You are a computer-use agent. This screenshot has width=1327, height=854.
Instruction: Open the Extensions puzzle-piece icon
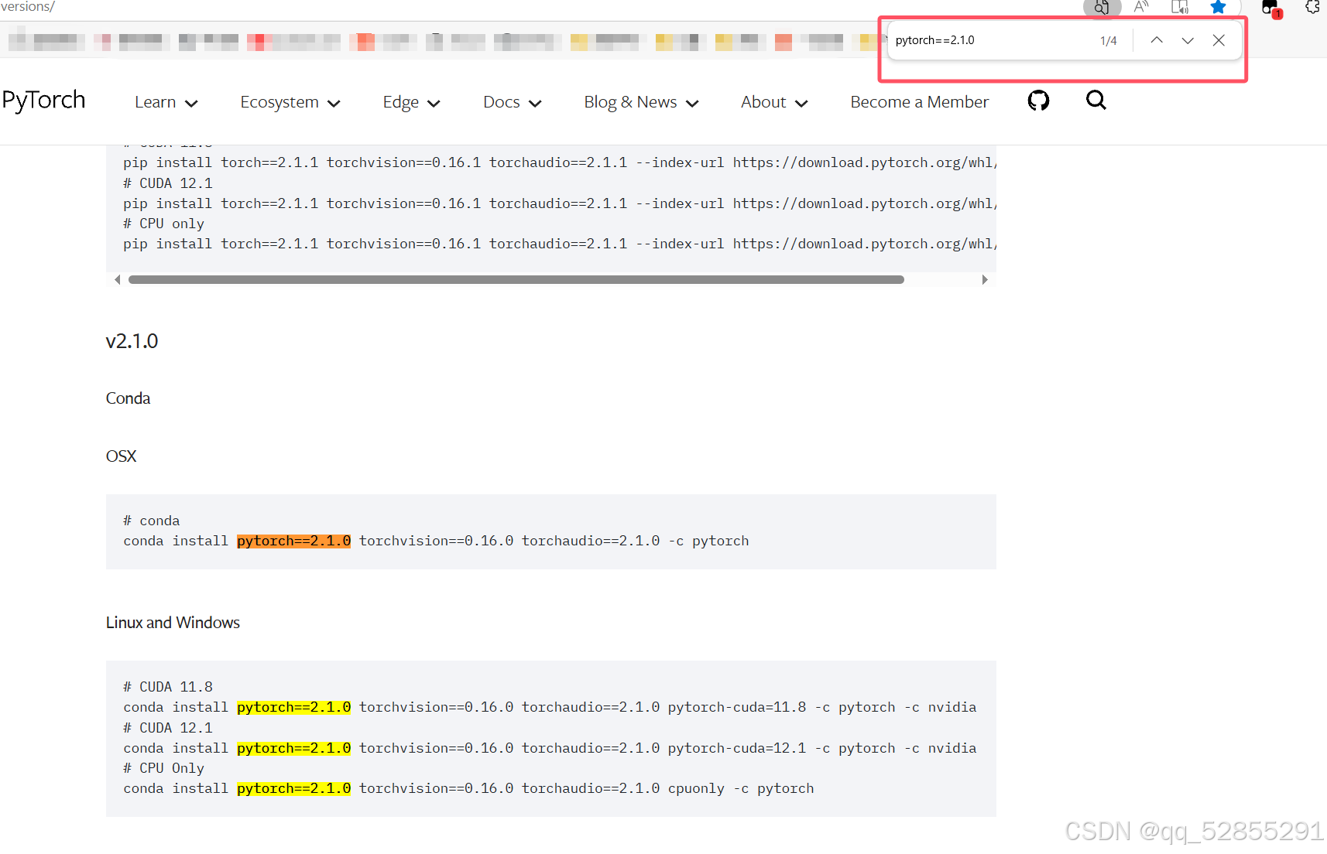(1312, 7)
